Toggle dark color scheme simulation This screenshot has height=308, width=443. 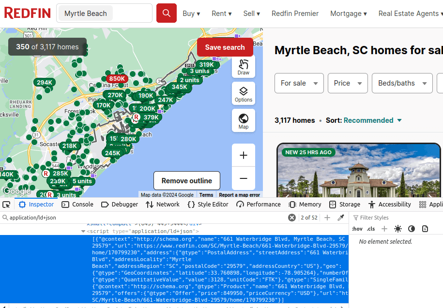[412, 229]
